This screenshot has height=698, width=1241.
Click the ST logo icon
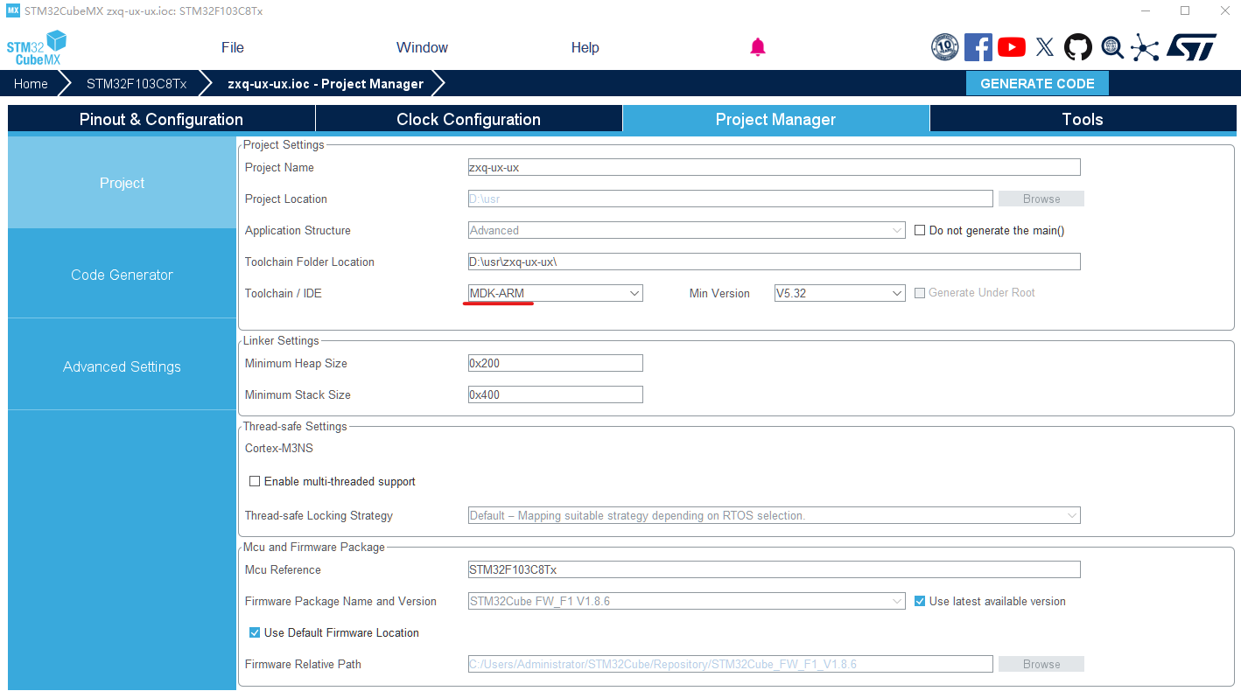(x=1191, y=47)
